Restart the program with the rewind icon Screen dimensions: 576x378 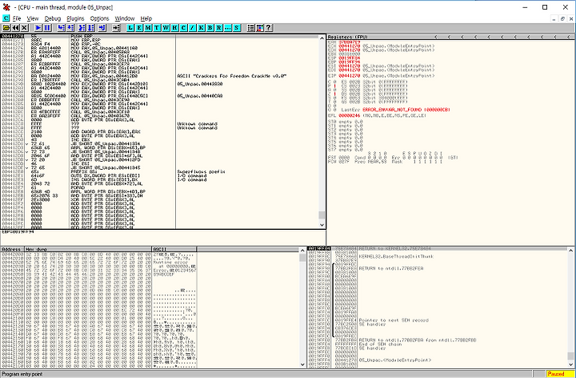coord(15,27)
